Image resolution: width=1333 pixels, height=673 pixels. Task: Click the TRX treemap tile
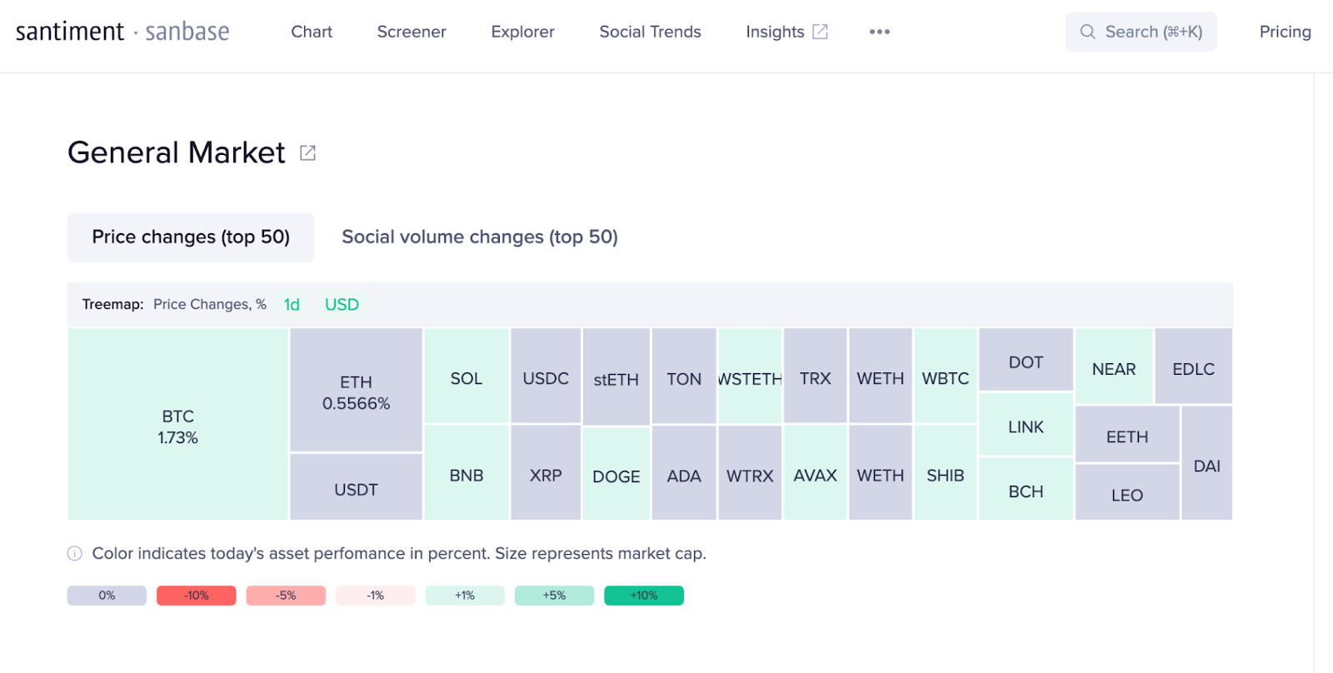click(816, 376)
